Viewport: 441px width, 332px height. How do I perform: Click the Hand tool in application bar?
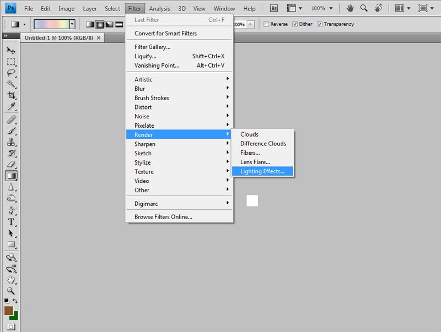coord(350,8)
